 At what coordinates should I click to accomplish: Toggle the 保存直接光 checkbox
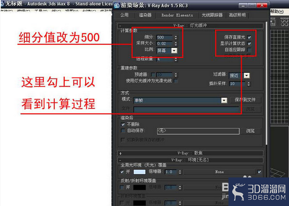[x=249, y=37]
